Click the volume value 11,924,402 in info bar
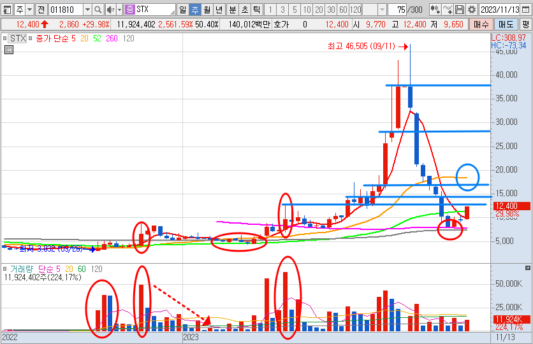Screen dimensions: 533x344 click(x=136, y=24)
